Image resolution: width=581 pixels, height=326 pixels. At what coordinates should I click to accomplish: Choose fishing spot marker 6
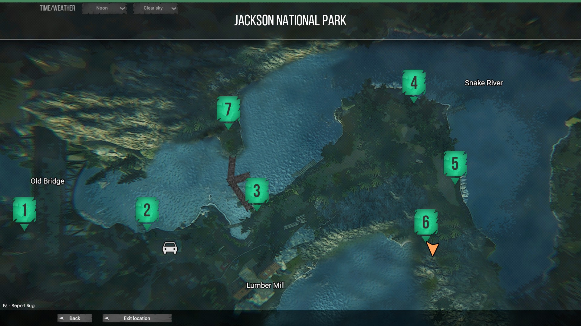click(426, 223)
